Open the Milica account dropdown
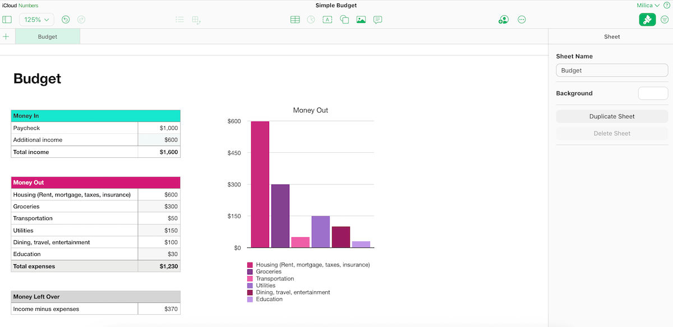Viewport: 673px width, 327px height. 649,5
